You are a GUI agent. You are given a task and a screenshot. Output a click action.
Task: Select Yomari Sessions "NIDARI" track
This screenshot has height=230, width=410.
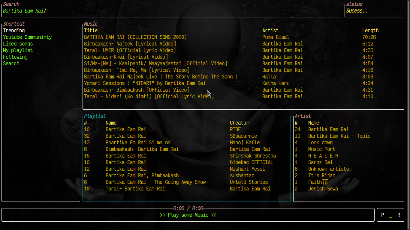coord(145,83)
